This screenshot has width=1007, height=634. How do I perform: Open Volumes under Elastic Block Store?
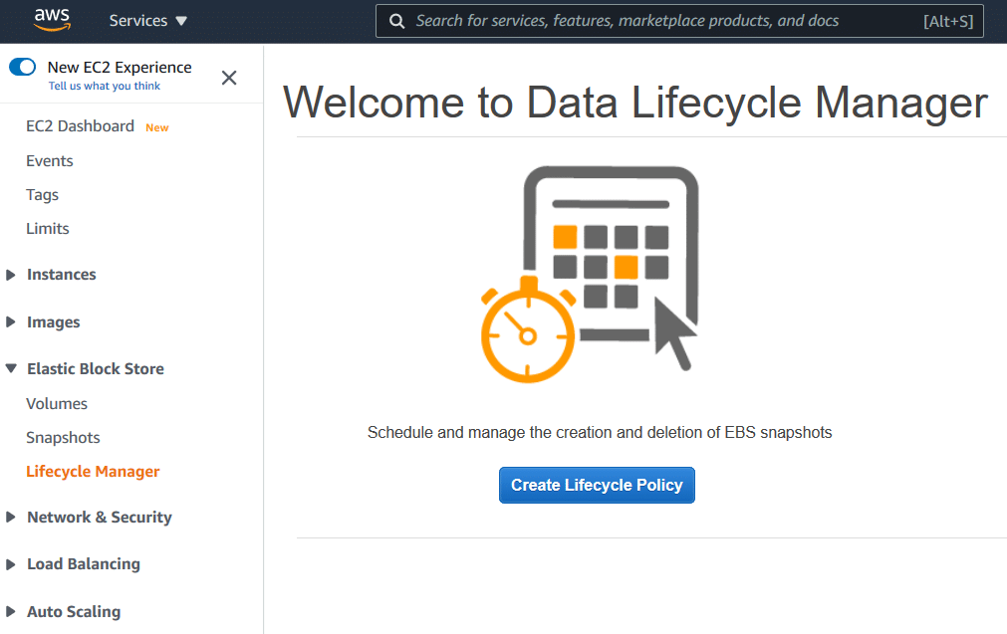[57, 404]
